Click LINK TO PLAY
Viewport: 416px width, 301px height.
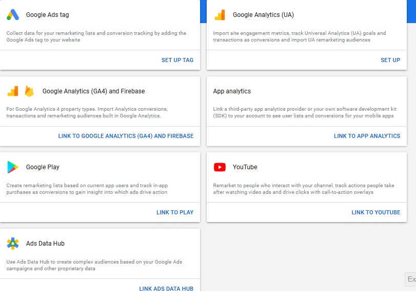(175, 212)
